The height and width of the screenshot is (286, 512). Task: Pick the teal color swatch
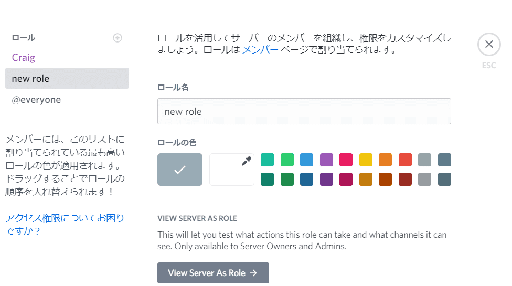tap(267, 160)
